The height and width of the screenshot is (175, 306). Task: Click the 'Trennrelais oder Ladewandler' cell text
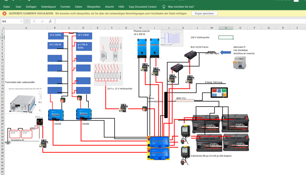tap(20, 82)
